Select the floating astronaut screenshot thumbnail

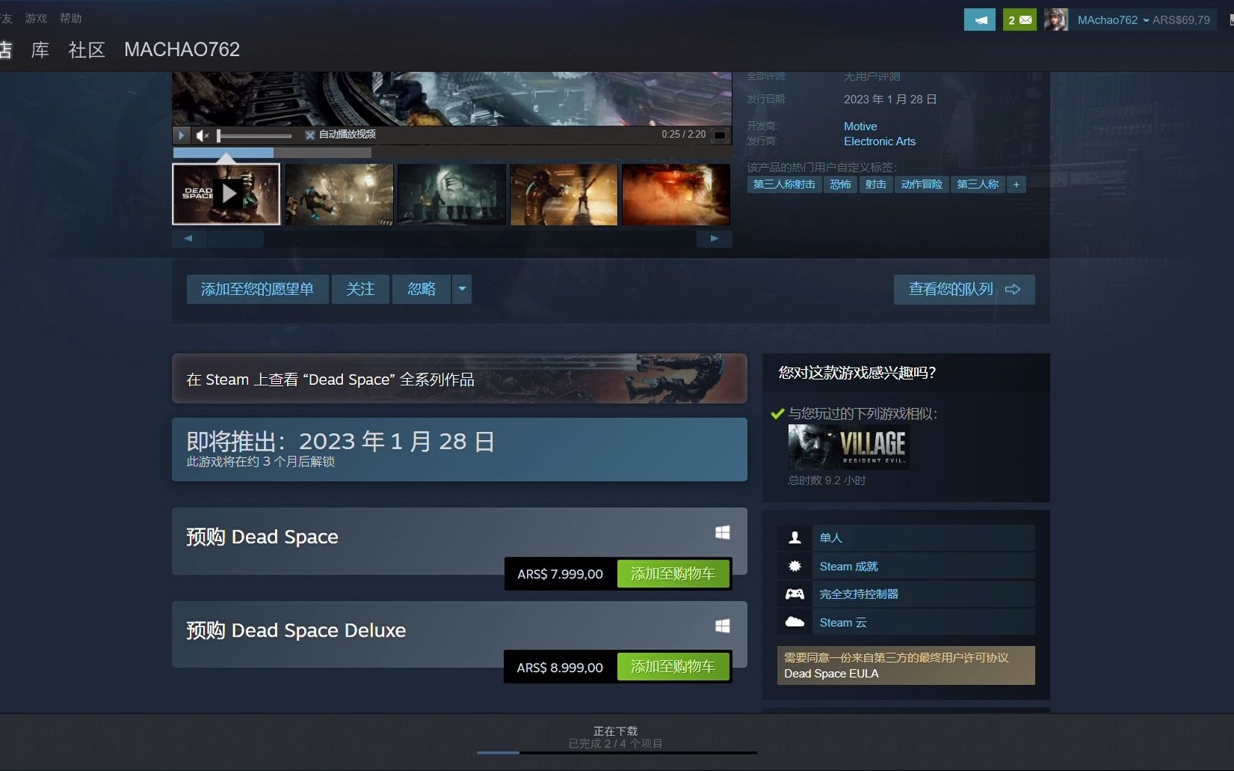[339, 194]
